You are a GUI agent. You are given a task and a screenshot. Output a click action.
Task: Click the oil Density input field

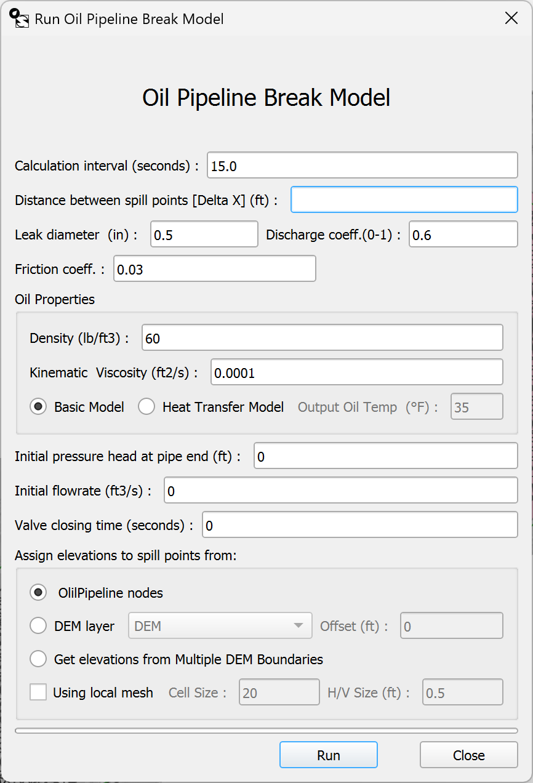322,338
